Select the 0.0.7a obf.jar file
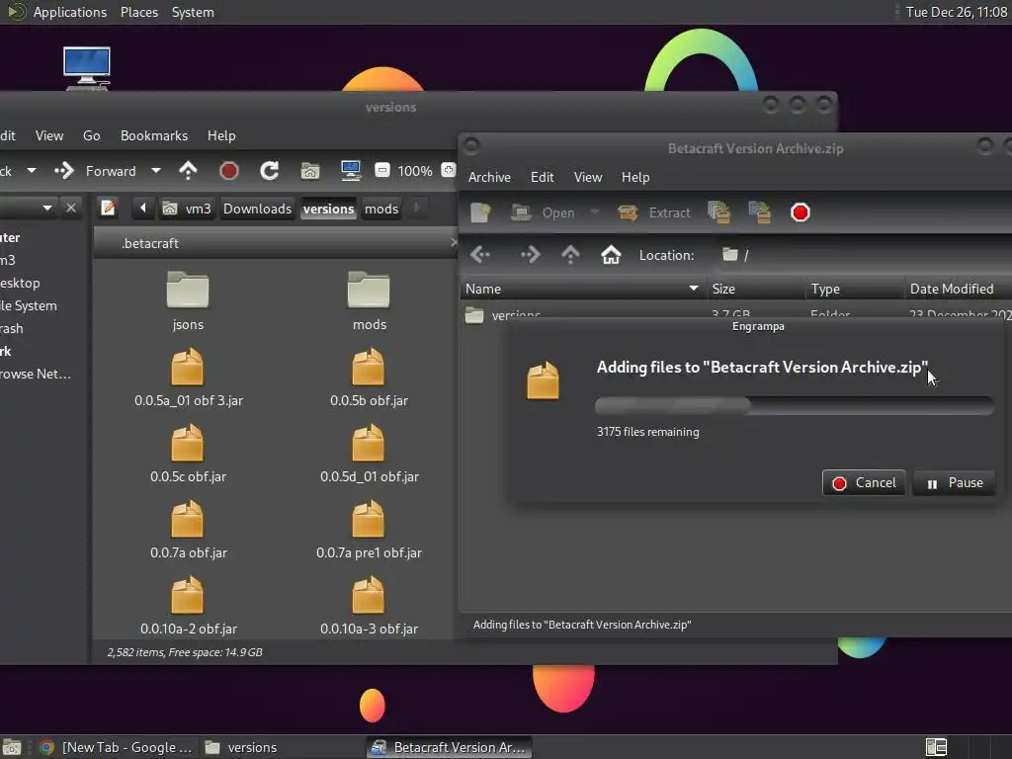1012x759 pixels. pos(189,530)
